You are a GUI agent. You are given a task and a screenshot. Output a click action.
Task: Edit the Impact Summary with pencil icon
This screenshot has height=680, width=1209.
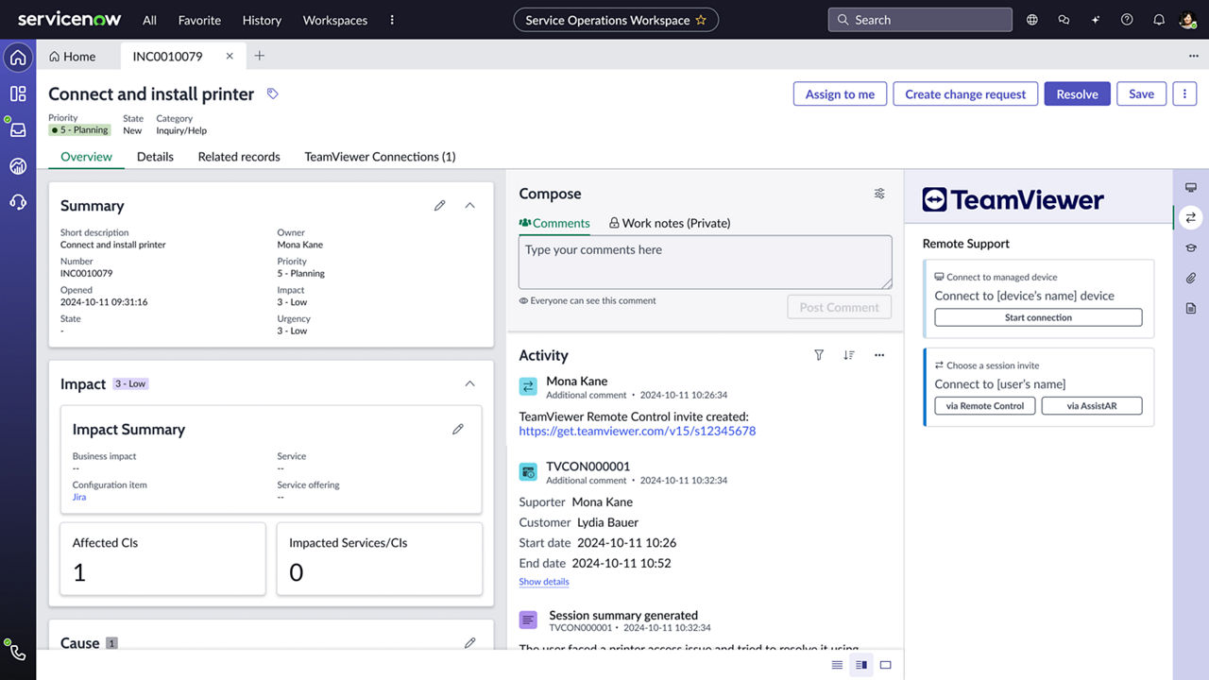tap(458, 429)
